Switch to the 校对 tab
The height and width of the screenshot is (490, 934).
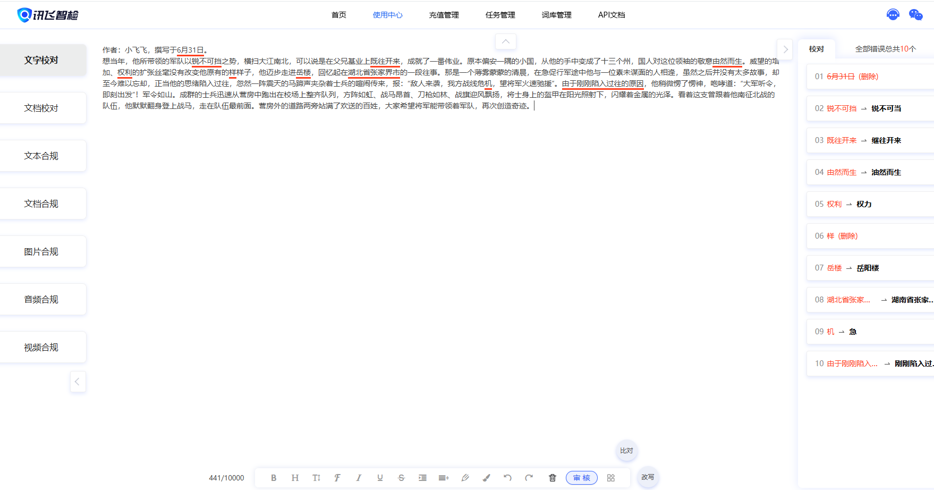click(x=817, y=49)
